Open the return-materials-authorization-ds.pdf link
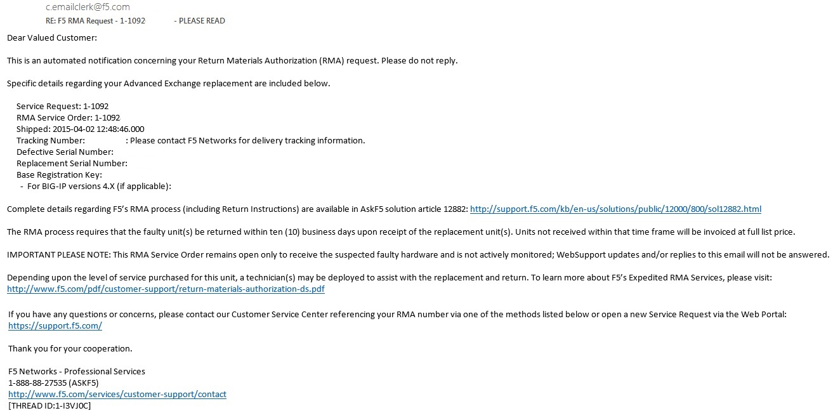Screen dimensions: 833x413 166,289
